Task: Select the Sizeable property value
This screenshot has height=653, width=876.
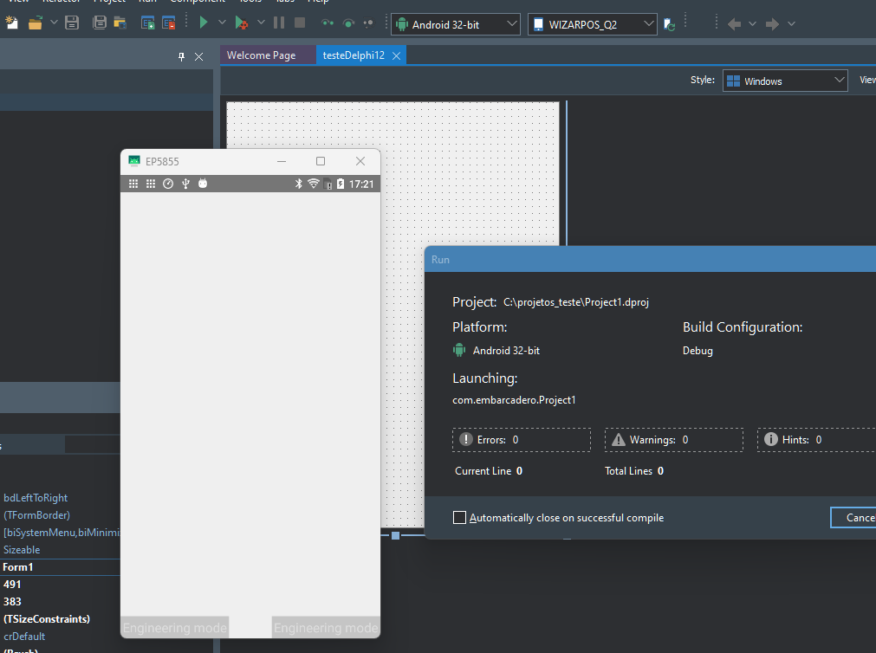Action: [22, 550]
